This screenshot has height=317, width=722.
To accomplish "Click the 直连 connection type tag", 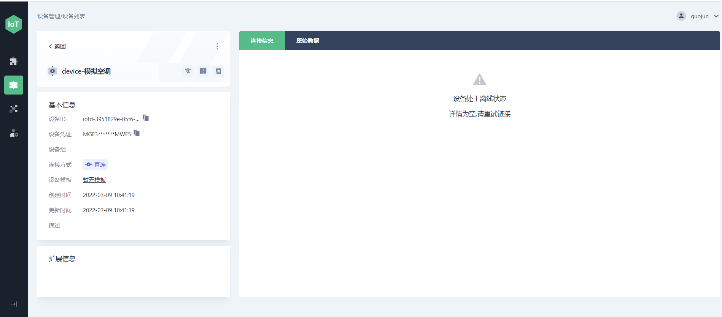I will click(x=95, y=164).
